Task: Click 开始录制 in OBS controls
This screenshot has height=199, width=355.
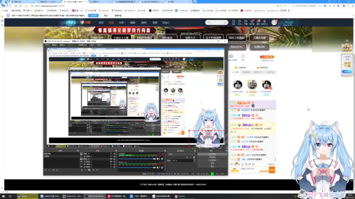Action: point(212,157)
